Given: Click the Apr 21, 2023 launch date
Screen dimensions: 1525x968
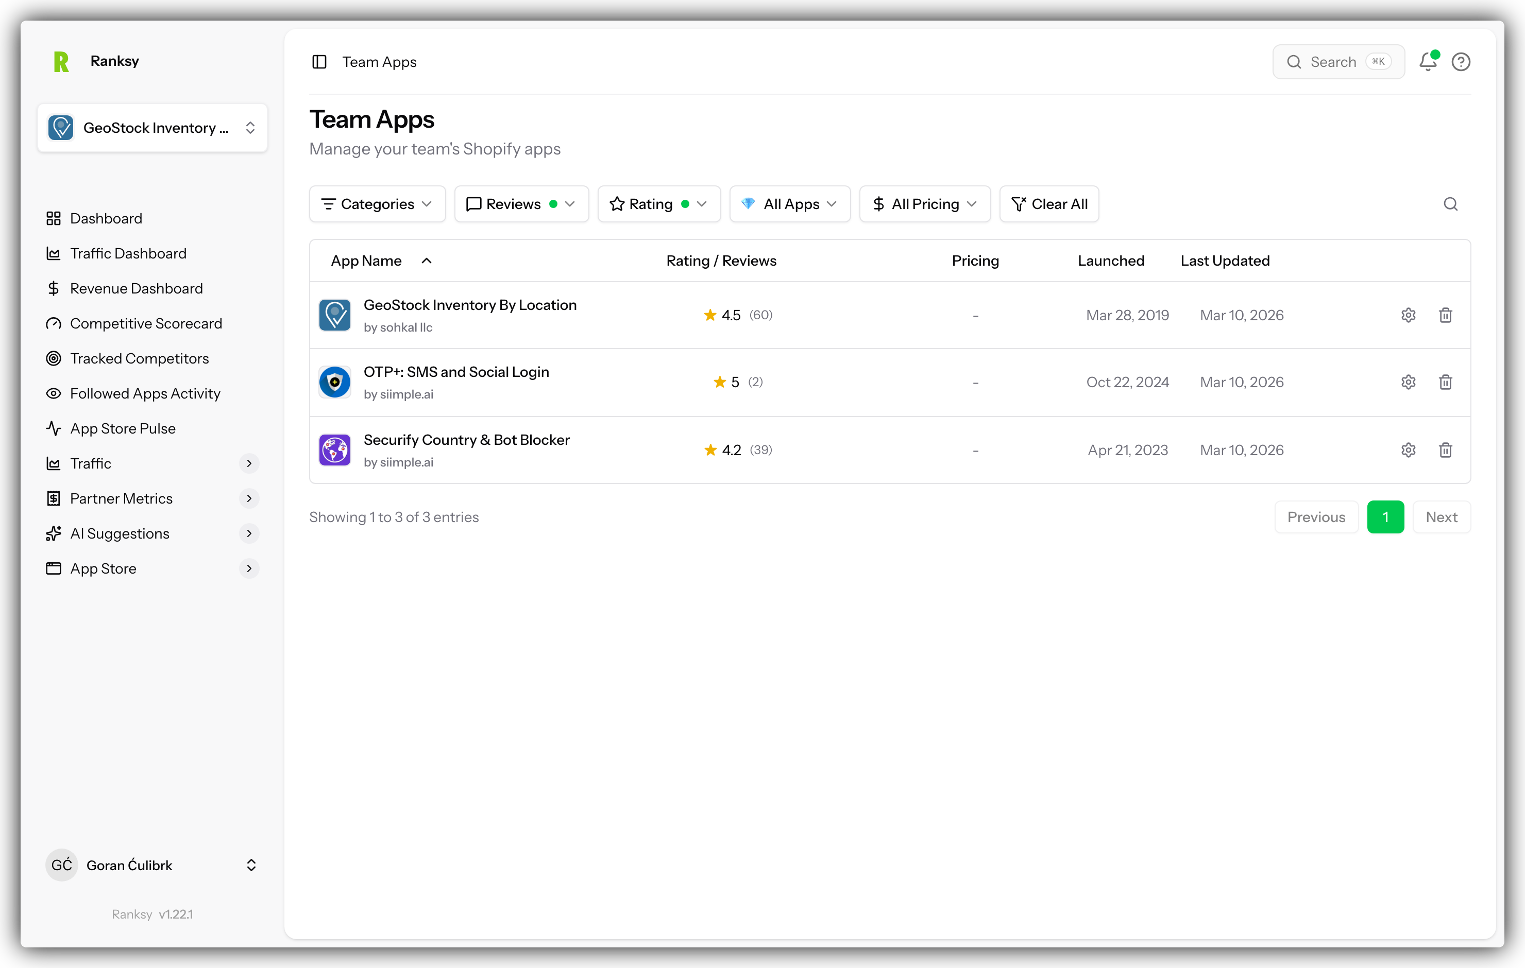Looking at the screenshot, I should pos(1127,450).
